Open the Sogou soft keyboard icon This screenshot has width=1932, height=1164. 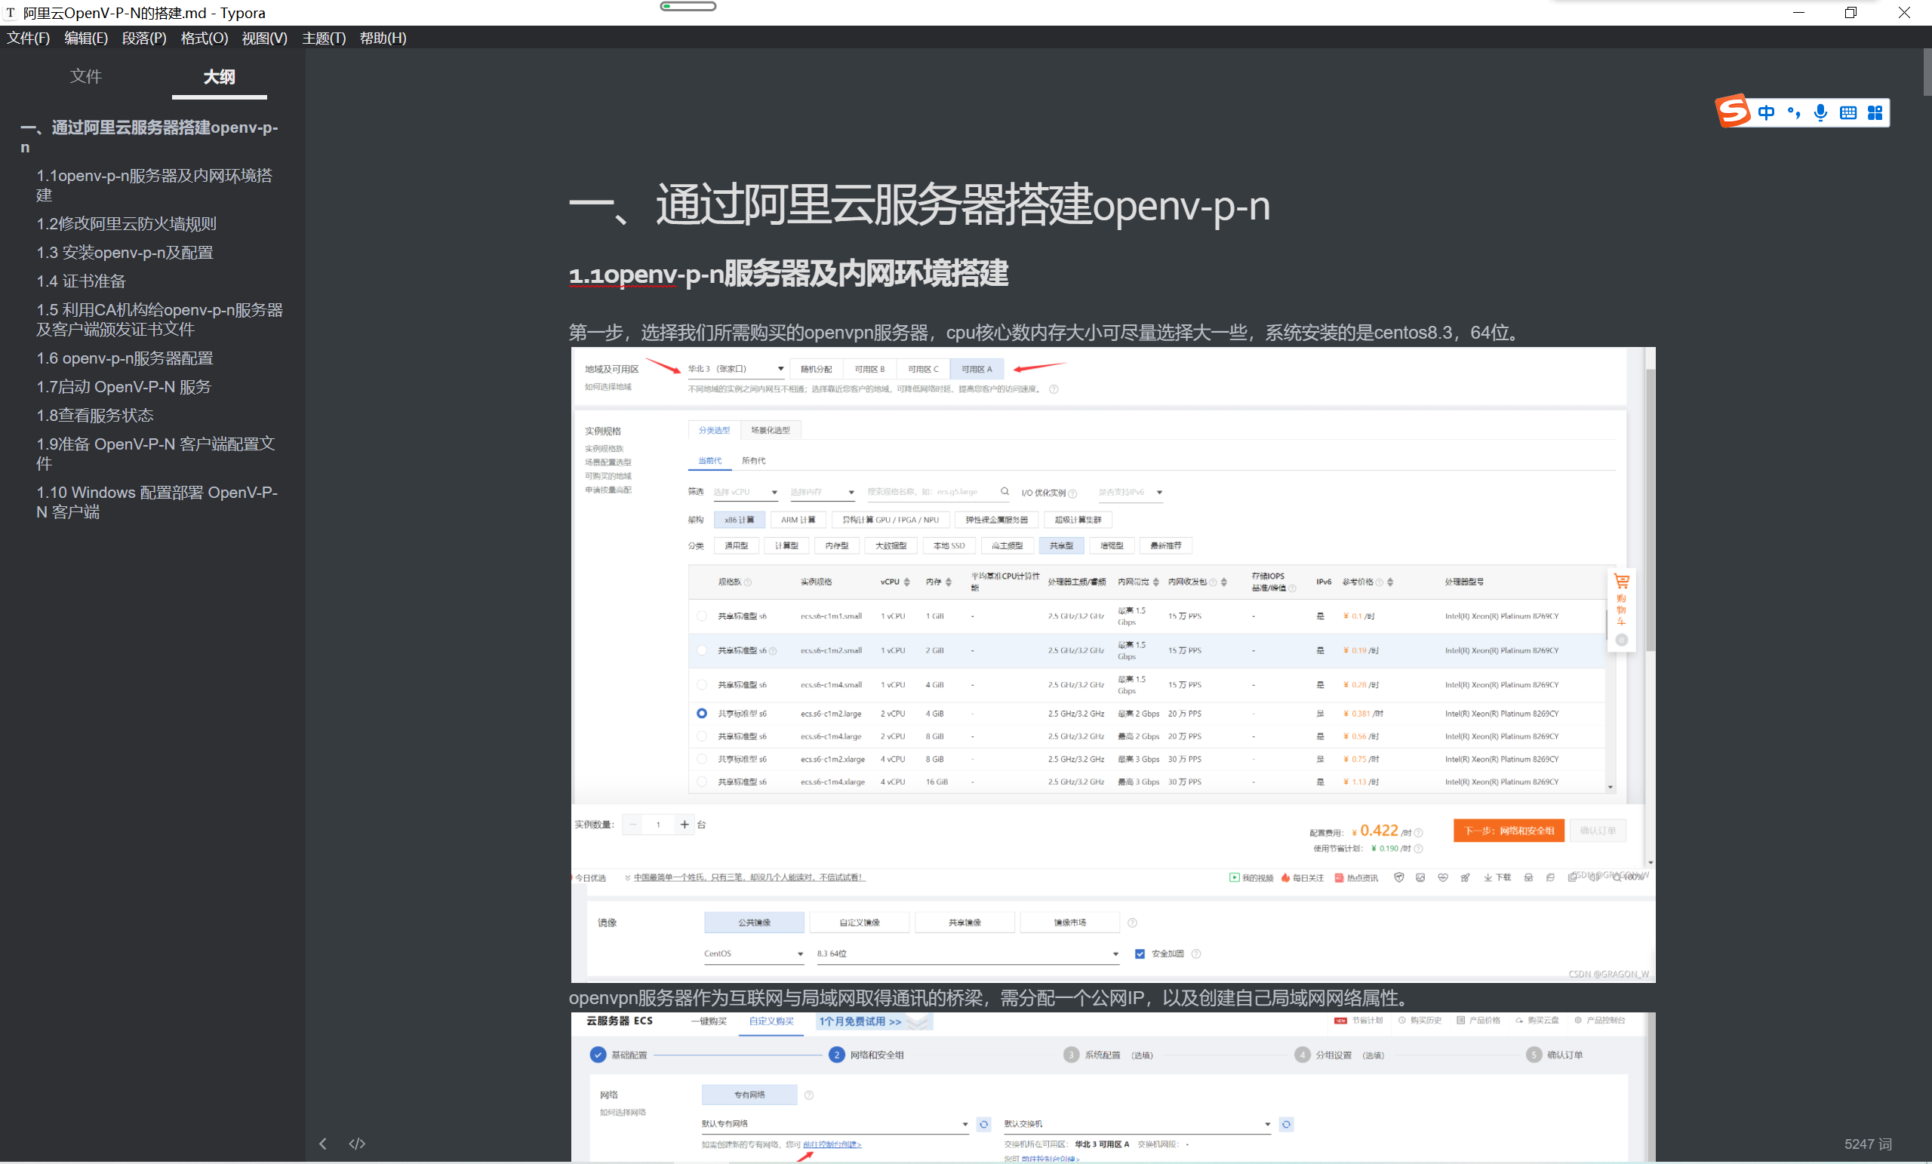pyautogui.click(x=1848, y=113)
